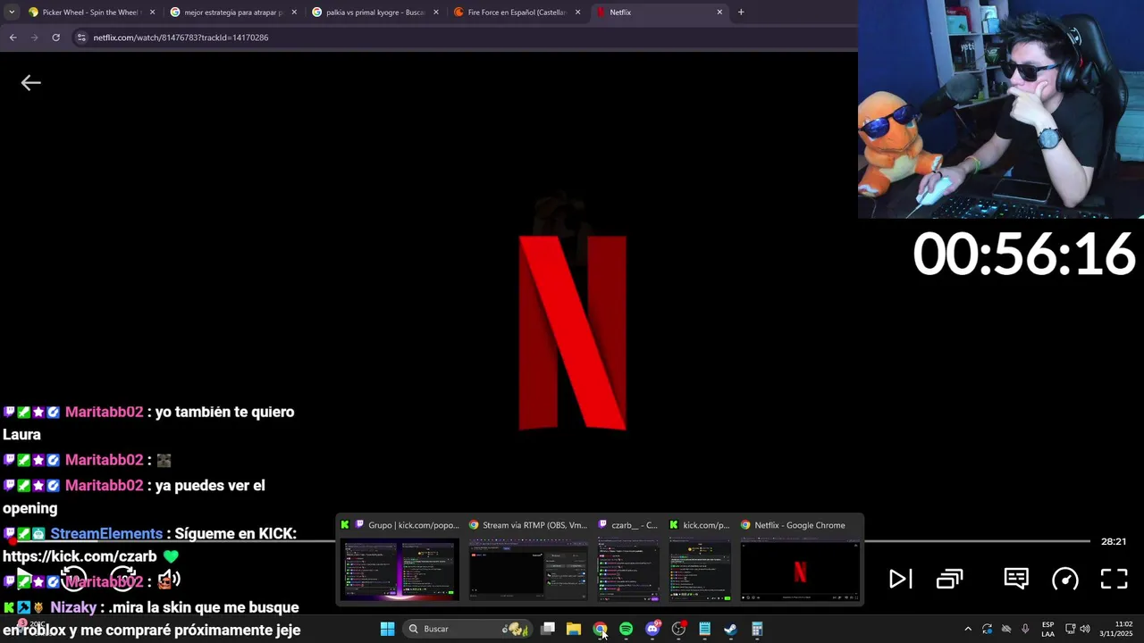This screenshot has width=1144, height=643.
Task: Open ESP LAA keyboard language switcher
Action: point(1047,629)
